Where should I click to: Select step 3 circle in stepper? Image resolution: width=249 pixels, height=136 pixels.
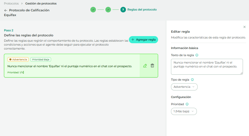click(123, 10)
